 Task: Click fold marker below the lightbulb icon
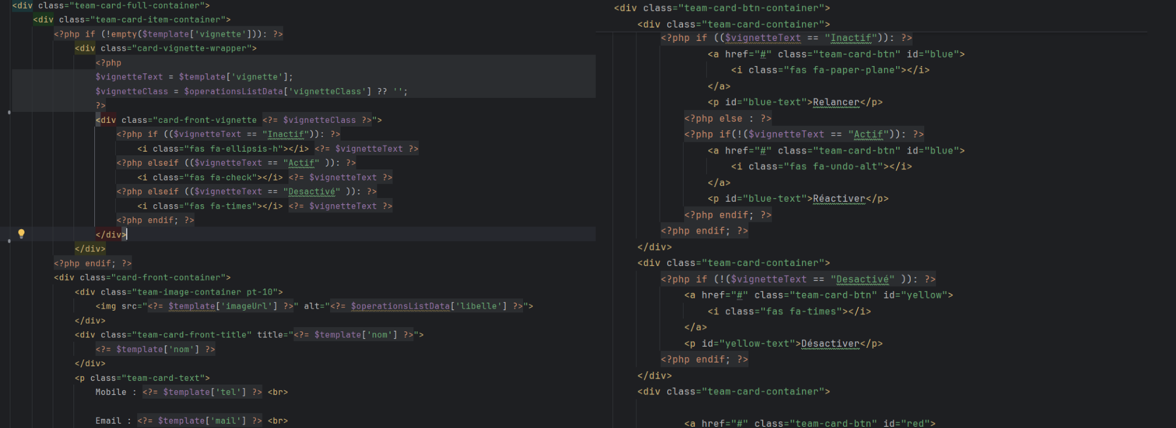point(9,242)
